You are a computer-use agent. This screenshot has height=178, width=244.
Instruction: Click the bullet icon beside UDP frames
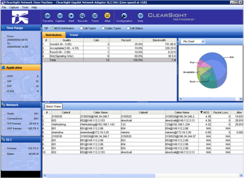coord(4,129)
